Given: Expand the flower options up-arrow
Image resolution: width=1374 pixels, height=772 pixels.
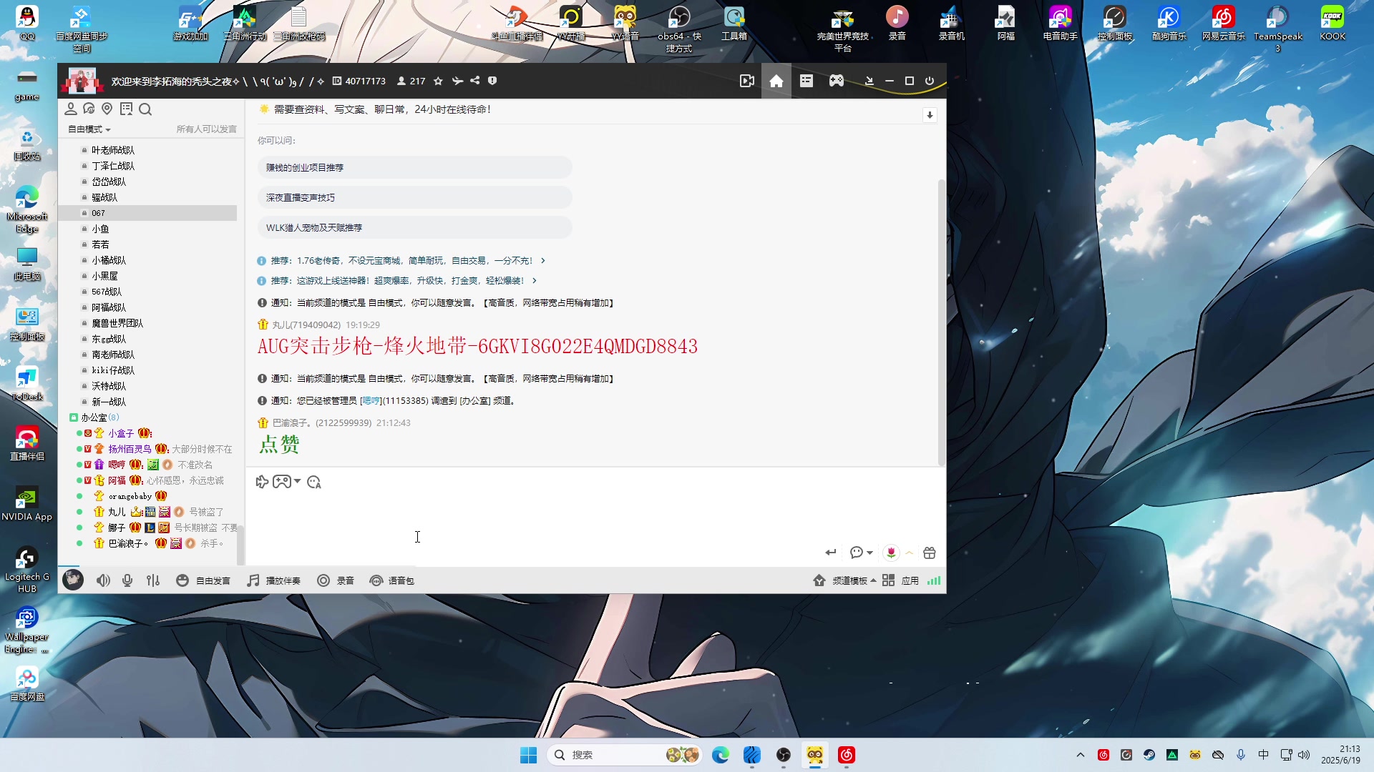Looking at the screenshot, I should (x=910, y=553).
